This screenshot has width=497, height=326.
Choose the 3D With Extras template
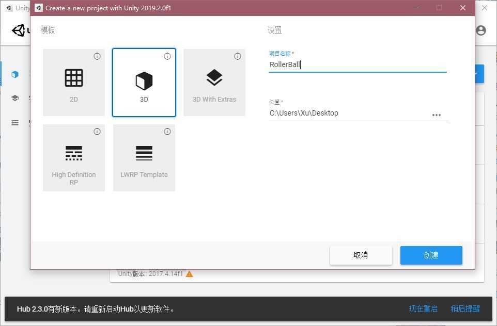tap(214, 83)
